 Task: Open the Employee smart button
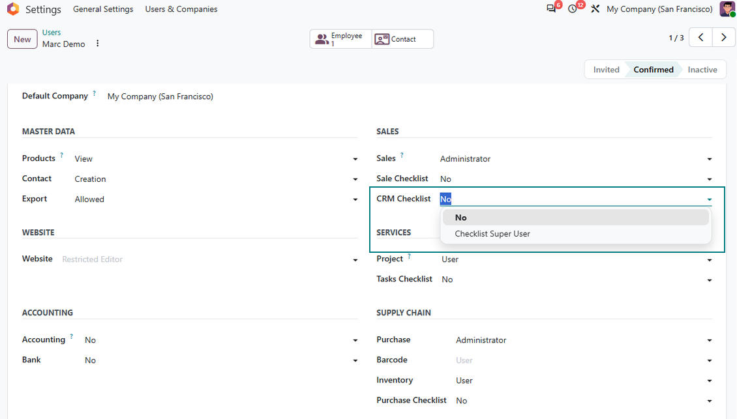pyautogui.click(x=340, y=39)
